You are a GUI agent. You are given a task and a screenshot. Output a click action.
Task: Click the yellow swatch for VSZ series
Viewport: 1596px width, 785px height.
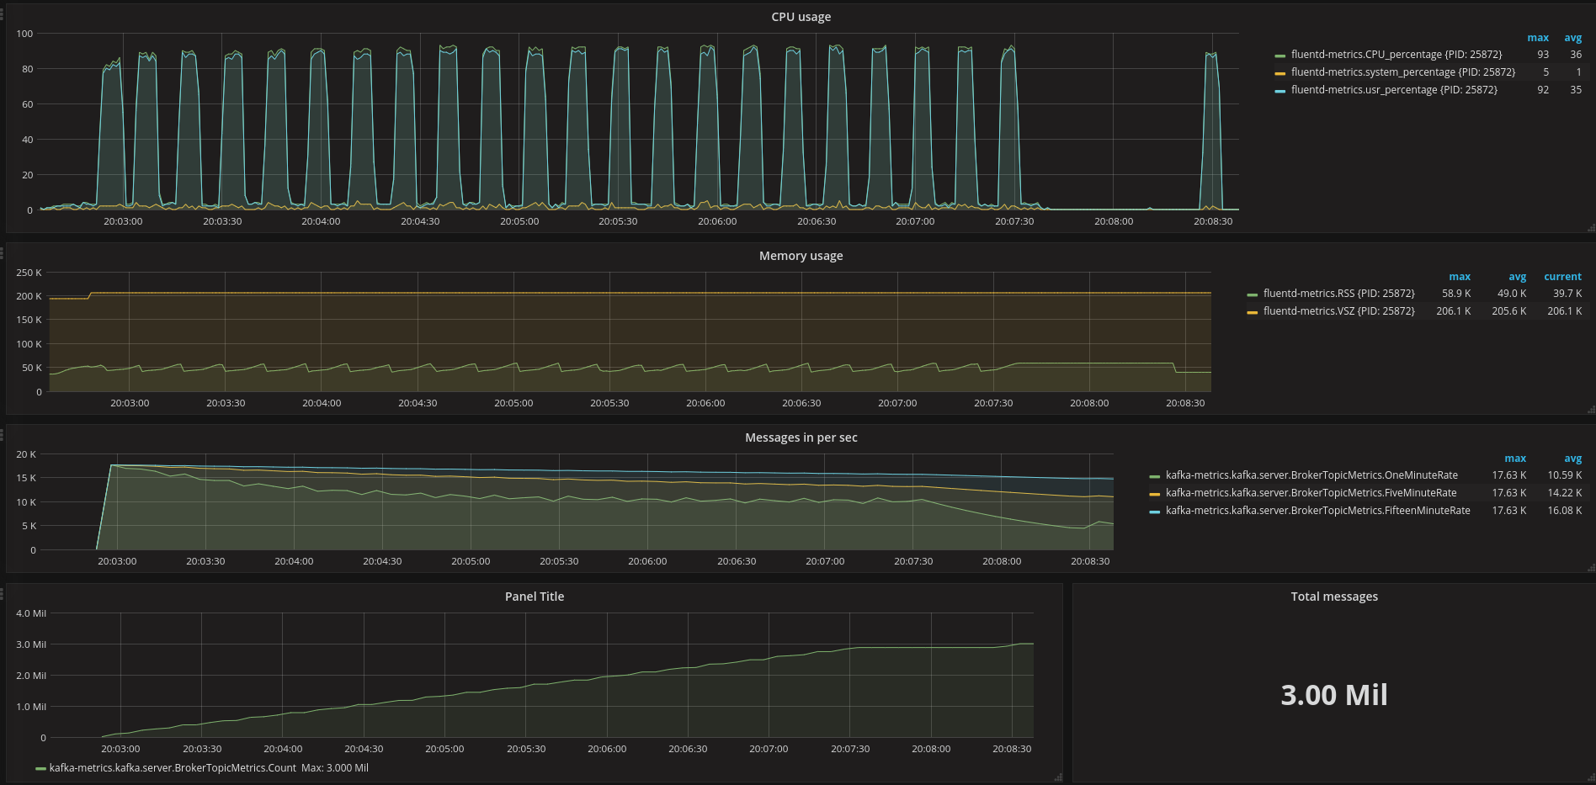coord(1253,312)
